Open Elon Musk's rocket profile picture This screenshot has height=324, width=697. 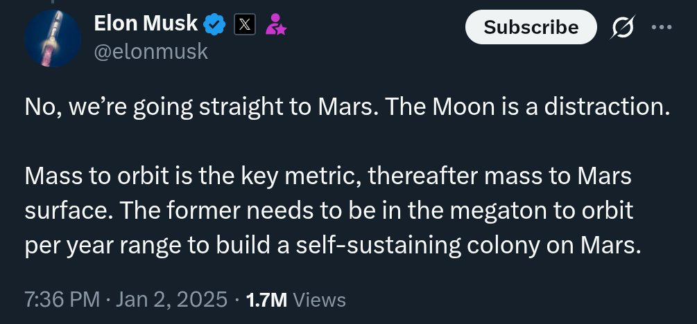(x=53, y=39)
